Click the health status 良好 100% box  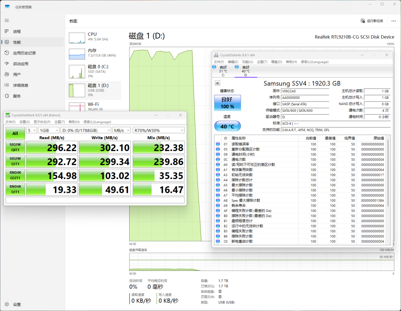pos(227,103)
